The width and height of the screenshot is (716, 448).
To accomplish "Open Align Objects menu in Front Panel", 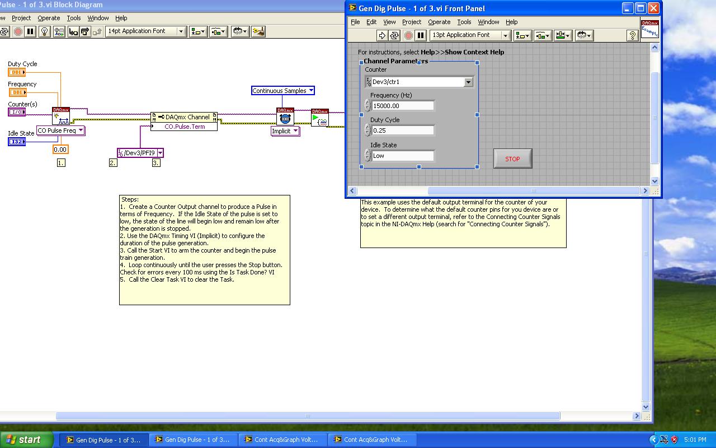I will click(522, 35).
